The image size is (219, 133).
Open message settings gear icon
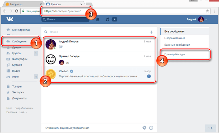click(144, 128)
